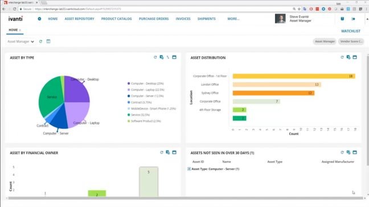Click the Vendor Score C... pill button

tap(351, 41)
